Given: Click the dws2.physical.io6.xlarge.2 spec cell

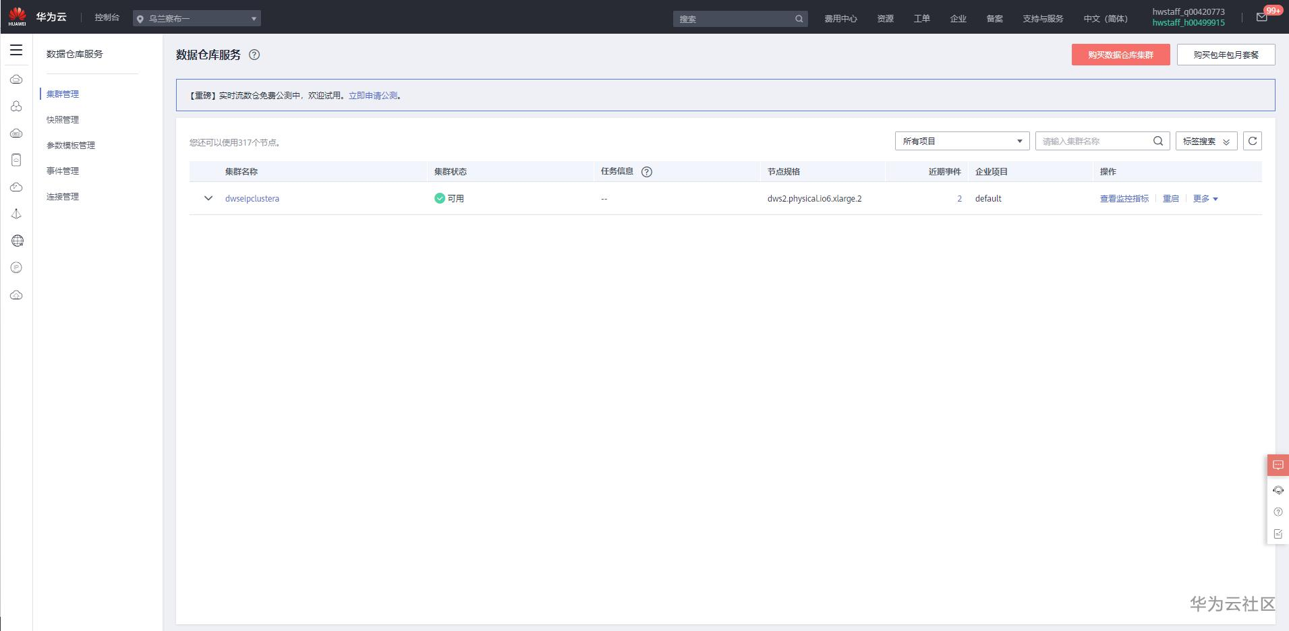Looking at the screenshot, I should click(x=815, y=199).
